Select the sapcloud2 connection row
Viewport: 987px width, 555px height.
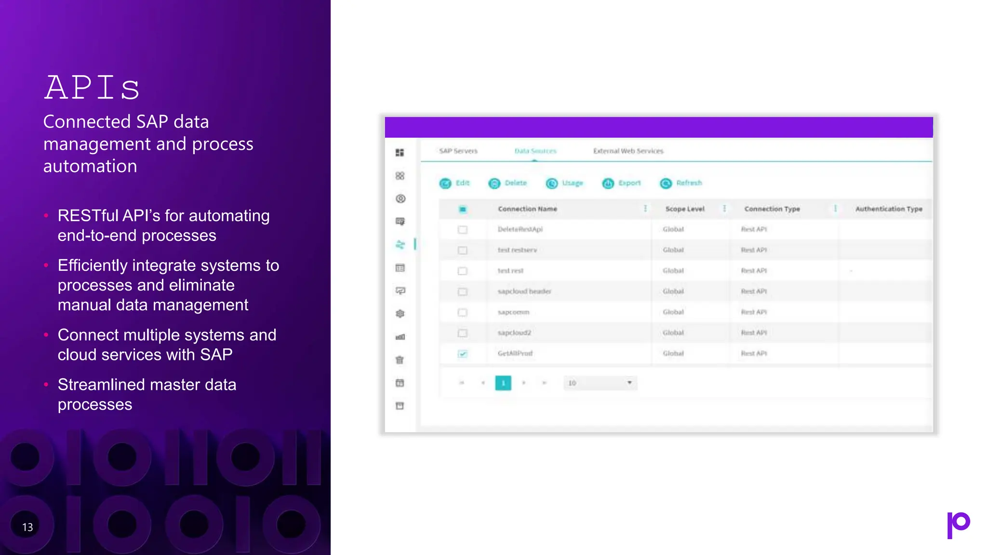(x=514, y=333)
